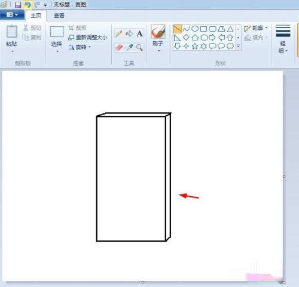This screenshot has height=287, width=299.
Task: Select the Five-point star shape
Action: click(195, 46)
